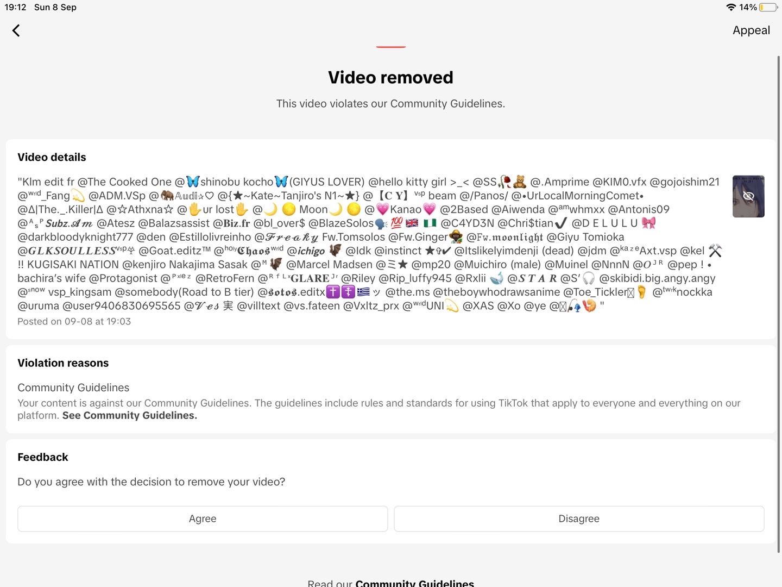Click the UK flag emoji in caption

point(412,223)
